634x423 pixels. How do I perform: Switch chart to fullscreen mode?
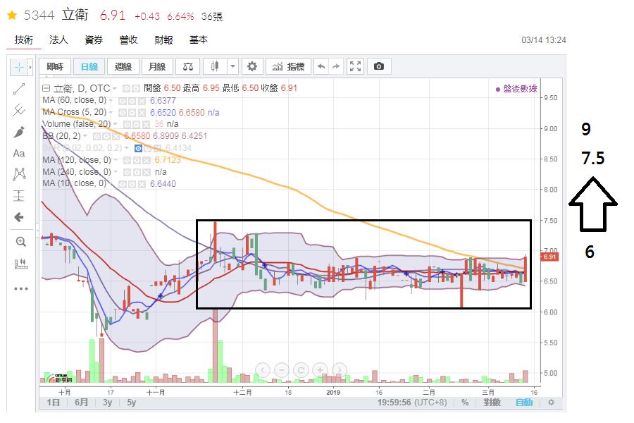(356, 66)
